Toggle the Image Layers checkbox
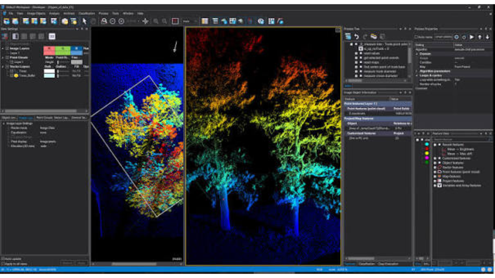This screenshot has width=495, height=278. tap(7, 48)
